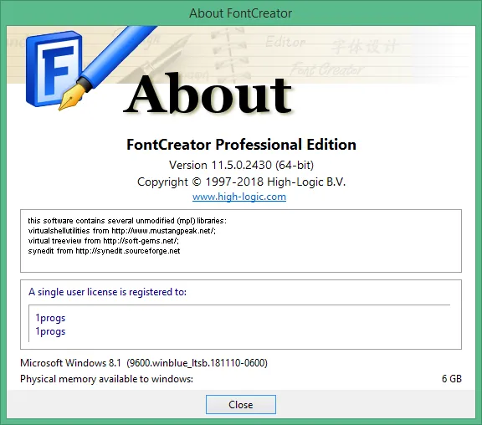Click the 6 GB memory value
482x425 pixels.
coord(452,379)
